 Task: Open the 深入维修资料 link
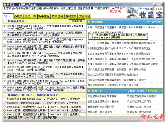[x=51, y=8]
